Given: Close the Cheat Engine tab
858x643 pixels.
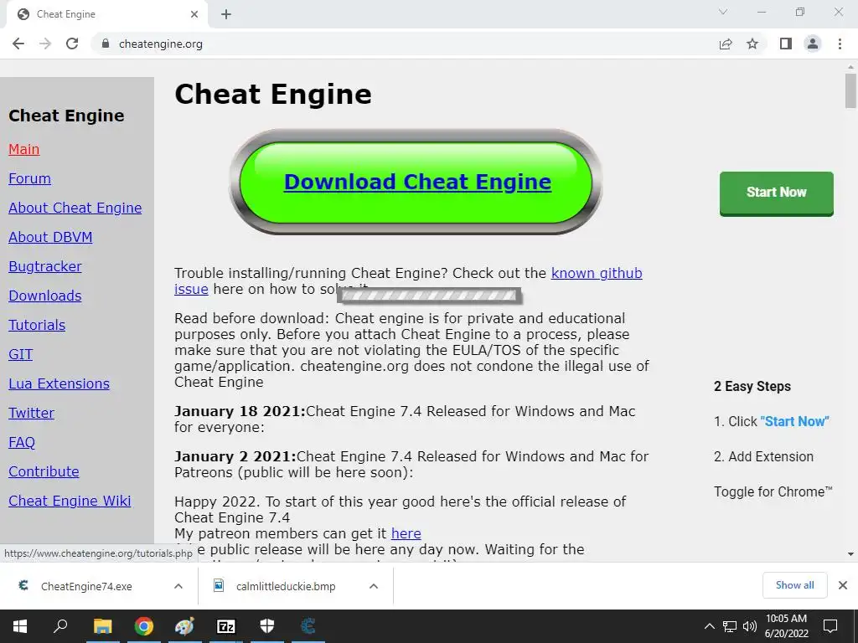Looking at the screenshot, I should tap(194, 14).
